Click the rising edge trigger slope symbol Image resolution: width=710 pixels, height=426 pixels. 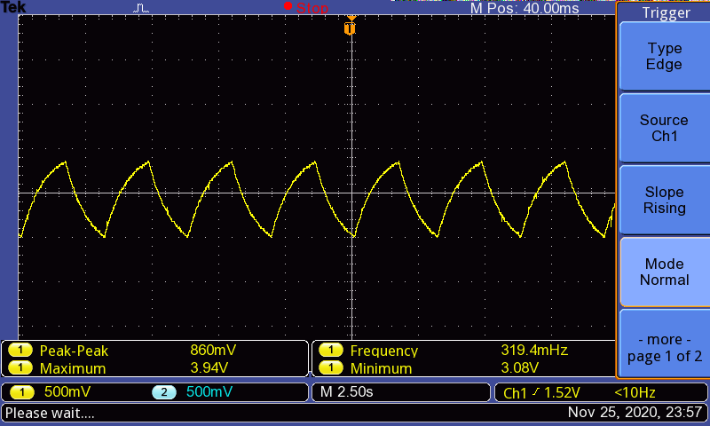pyautogui.click(x=536, y=392)
